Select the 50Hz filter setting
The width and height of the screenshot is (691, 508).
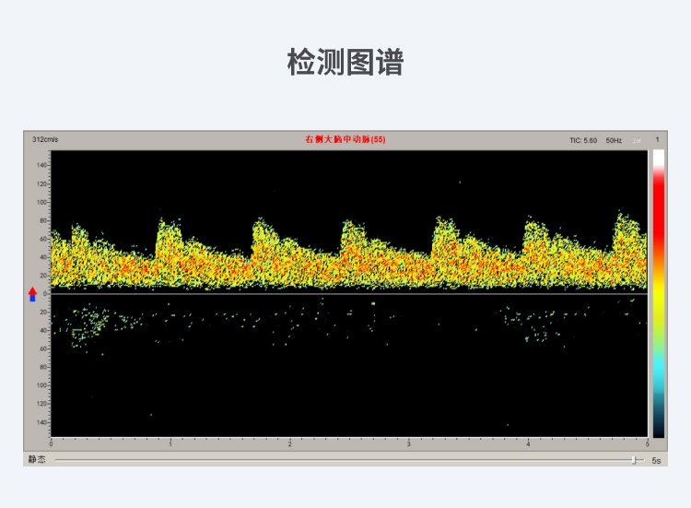pos(614,140)
